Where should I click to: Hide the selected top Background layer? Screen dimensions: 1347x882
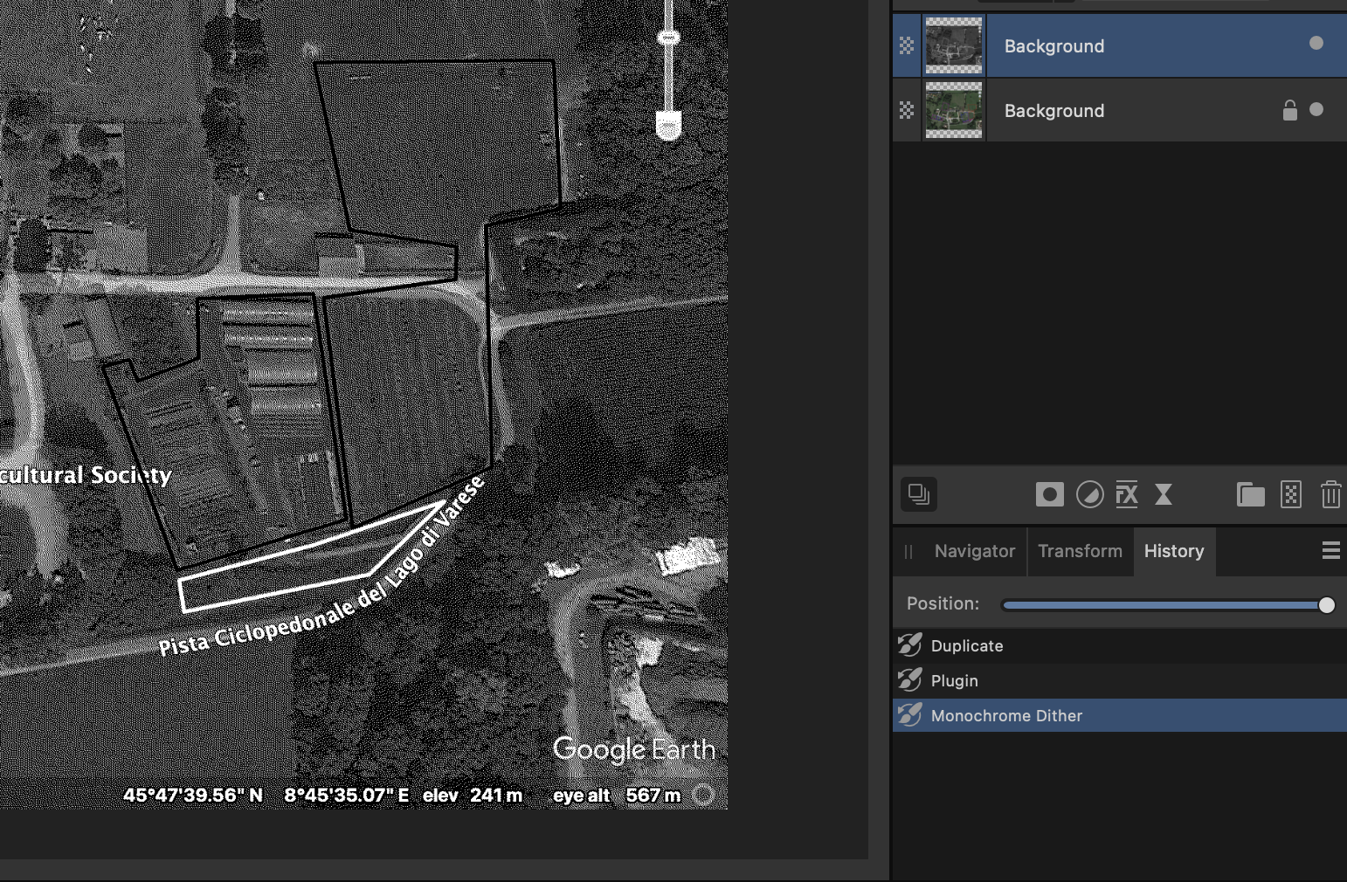[1316, 44]
